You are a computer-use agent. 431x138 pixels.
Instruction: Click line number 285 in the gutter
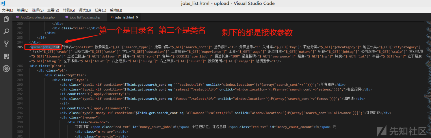pos(20,47)
